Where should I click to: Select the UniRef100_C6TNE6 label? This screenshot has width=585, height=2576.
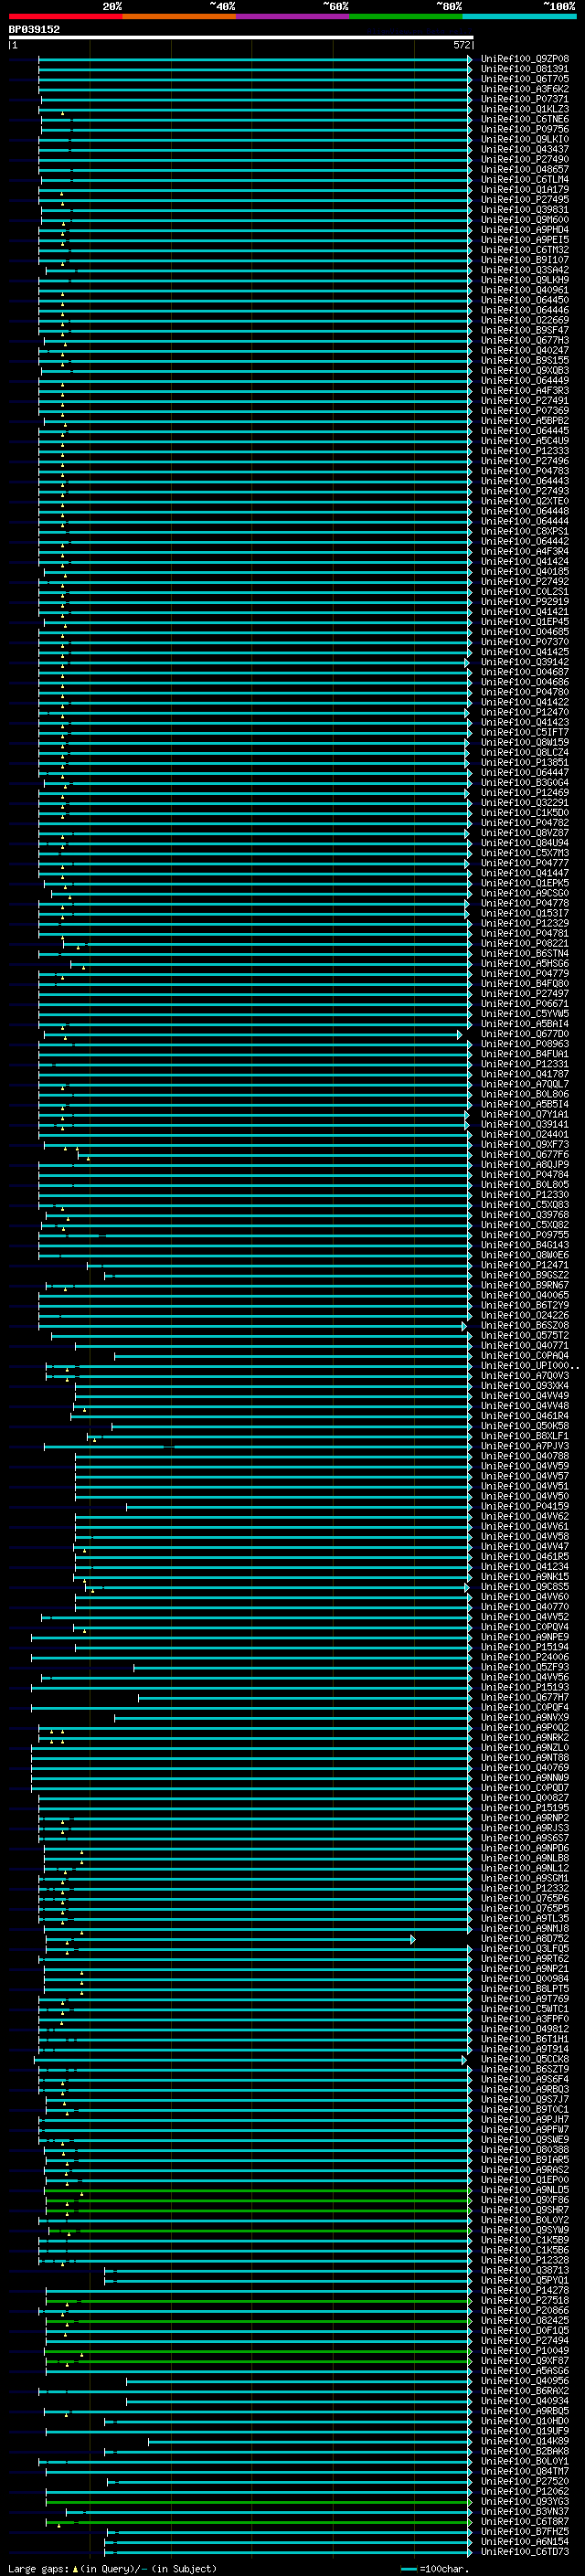[x=525, y=119]
